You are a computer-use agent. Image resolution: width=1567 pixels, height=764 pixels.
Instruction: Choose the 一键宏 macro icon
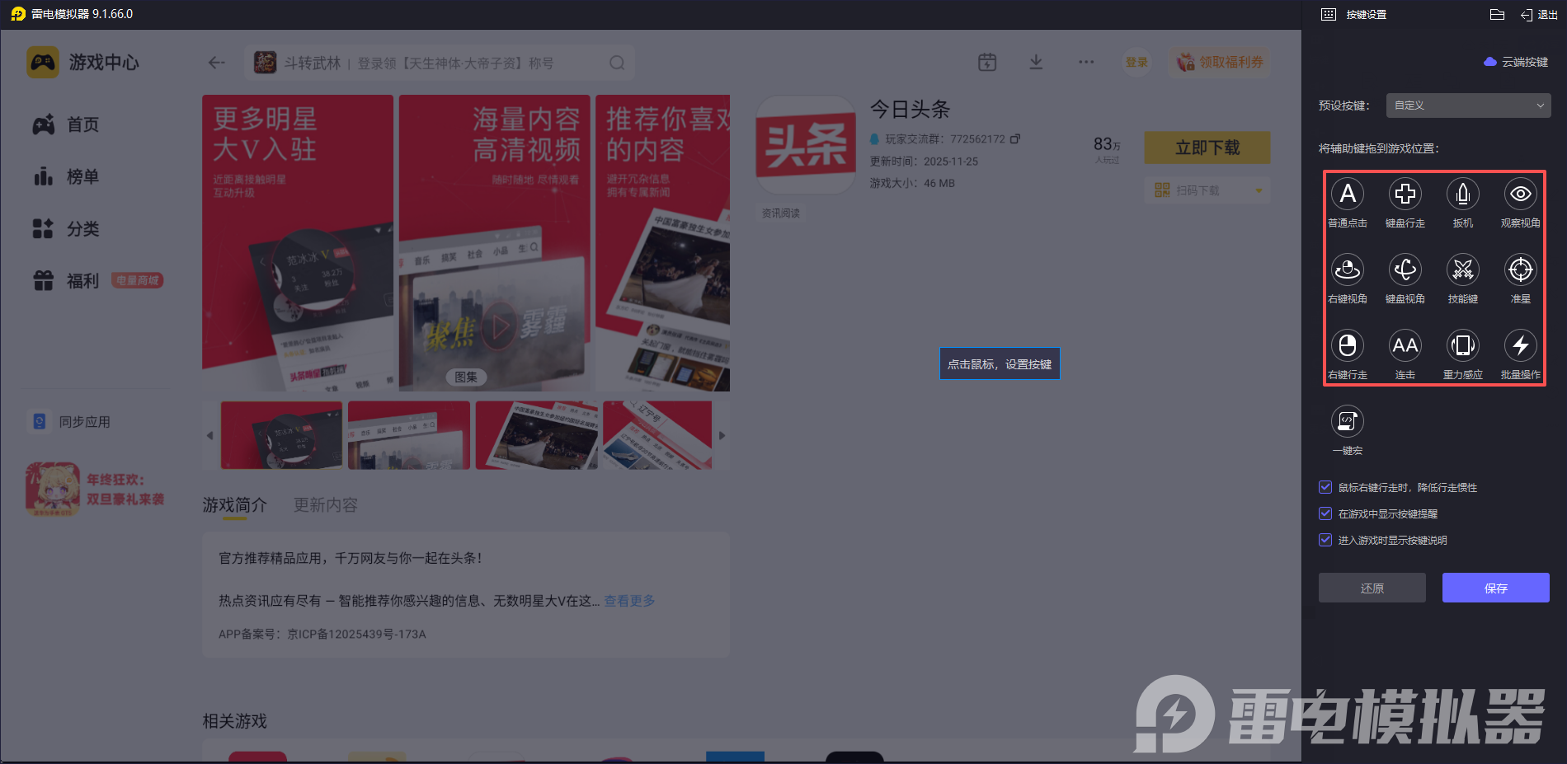(1348, 421)
